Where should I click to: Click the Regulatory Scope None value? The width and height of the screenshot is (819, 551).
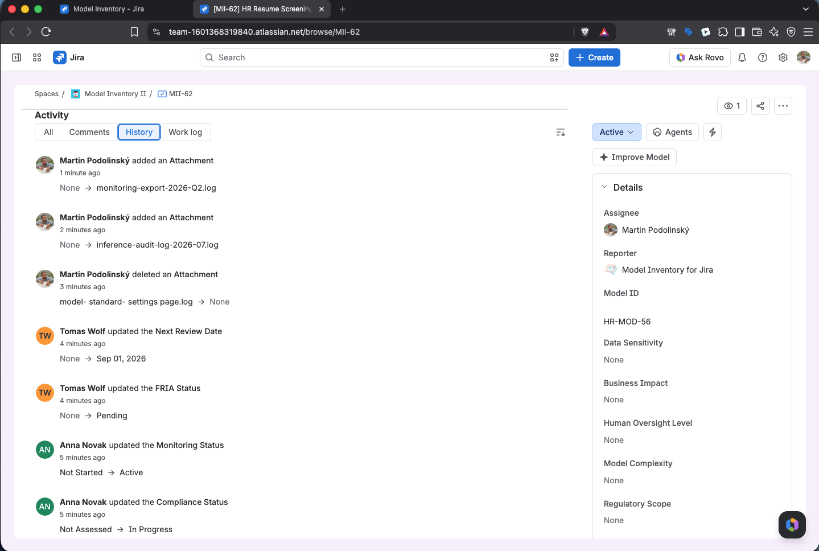pos(614,520)
